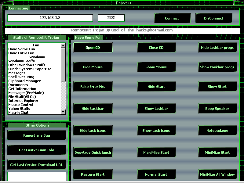Image resolution: width=244 pixels, height=183 pixels.
Task: Click the Beep Speaker button
Action: (217, 109)
